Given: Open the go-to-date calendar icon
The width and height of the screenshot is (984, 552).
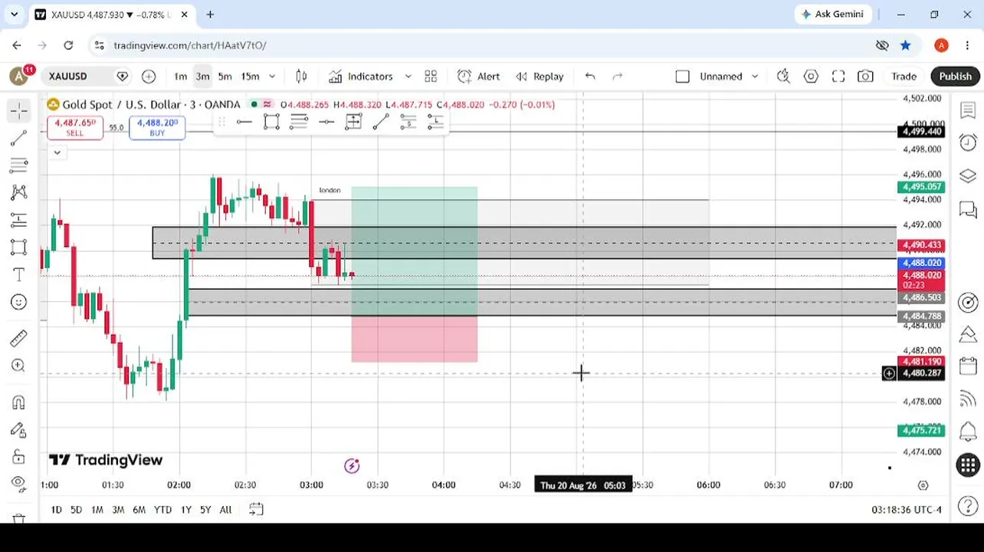Looking at the screenshot, I should click(256, 510).
